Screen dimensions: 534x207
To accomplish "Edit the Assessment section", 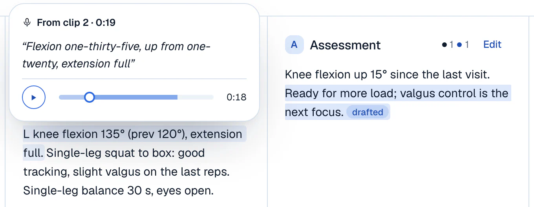I will tap(492, 45).
